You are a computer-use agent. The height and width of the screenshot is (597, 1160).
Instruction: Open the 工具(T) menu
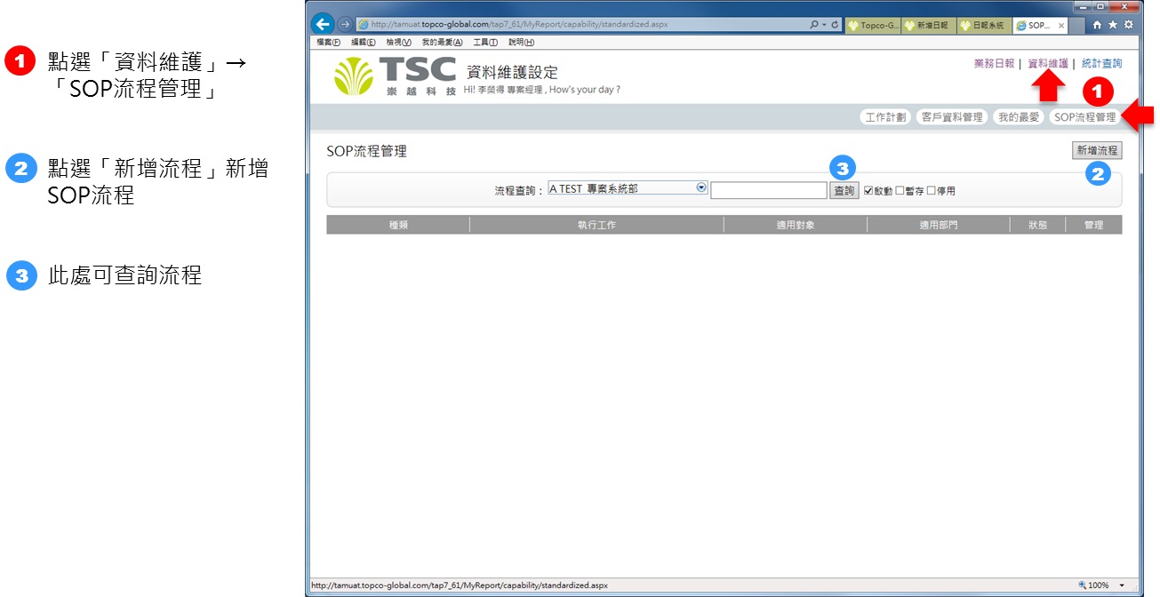tap(485, 42)
